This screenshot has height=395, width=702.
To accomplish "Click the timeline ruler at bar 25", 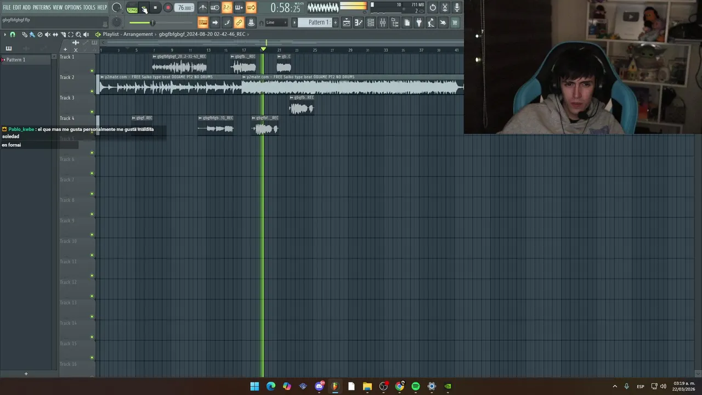I will pyautogui.click(x=315, y=50).
